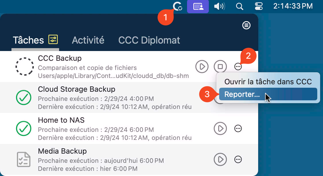Click the Home to NAS success checkmark
The image size is (323, 176).
24,128
